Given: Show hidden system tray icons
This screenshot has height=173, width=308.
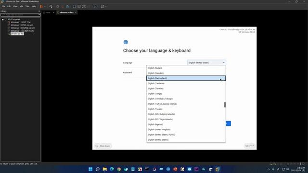Looking at the screenshot, I should [x=269, y=169].
